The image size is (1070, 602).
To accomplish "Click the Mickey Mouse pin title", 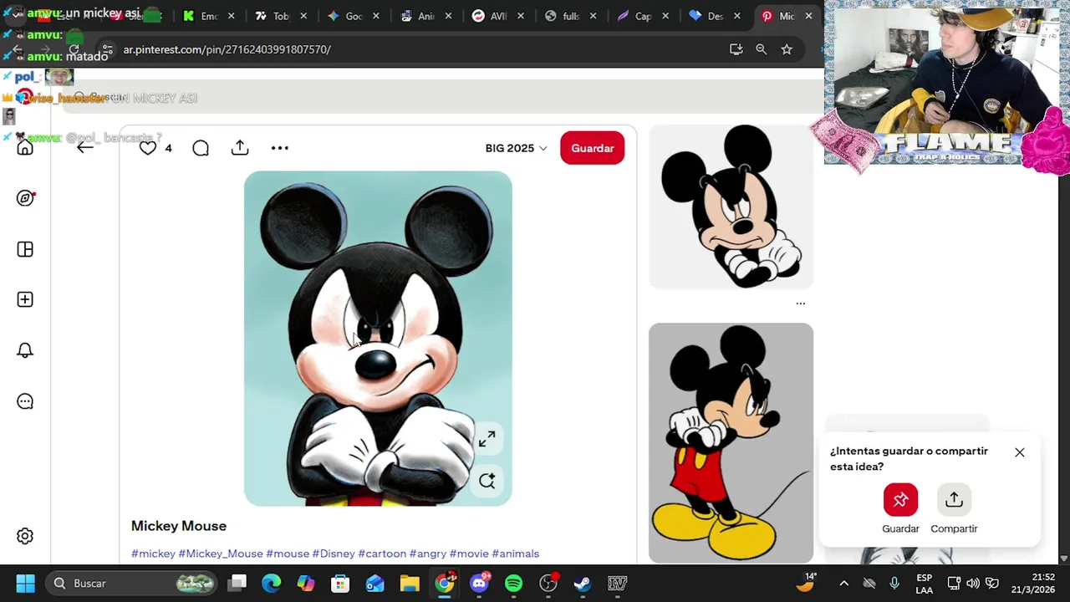I will [x=179, y=526].
